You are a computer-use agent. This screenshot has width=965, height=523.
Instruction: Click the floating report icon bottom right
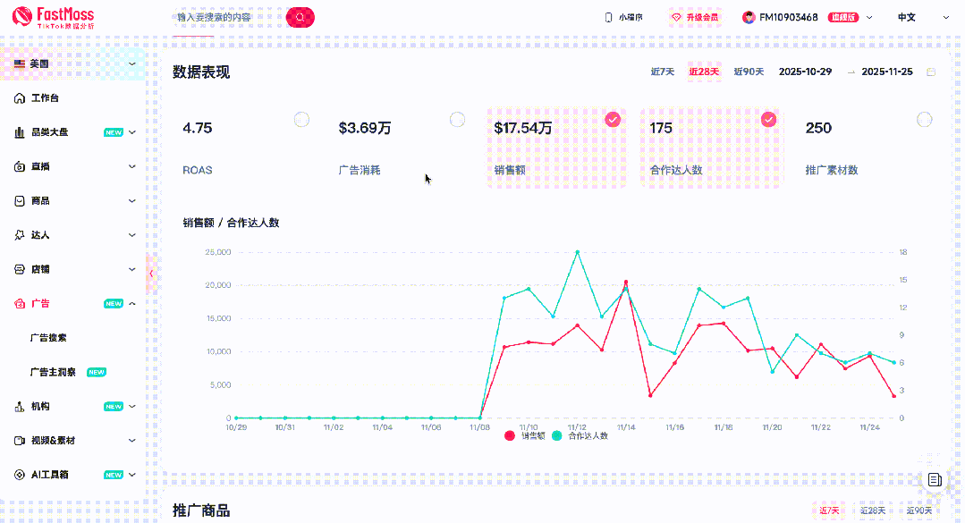click(935, 479)
